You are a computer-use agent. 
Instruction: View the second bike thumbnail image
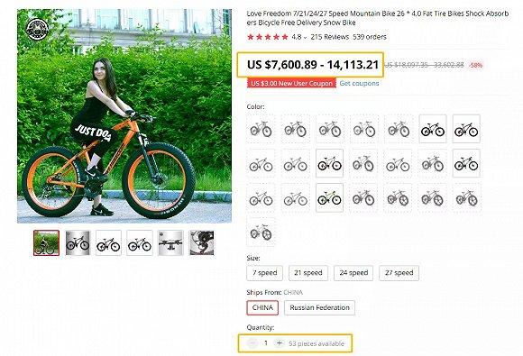pos(78,243)
